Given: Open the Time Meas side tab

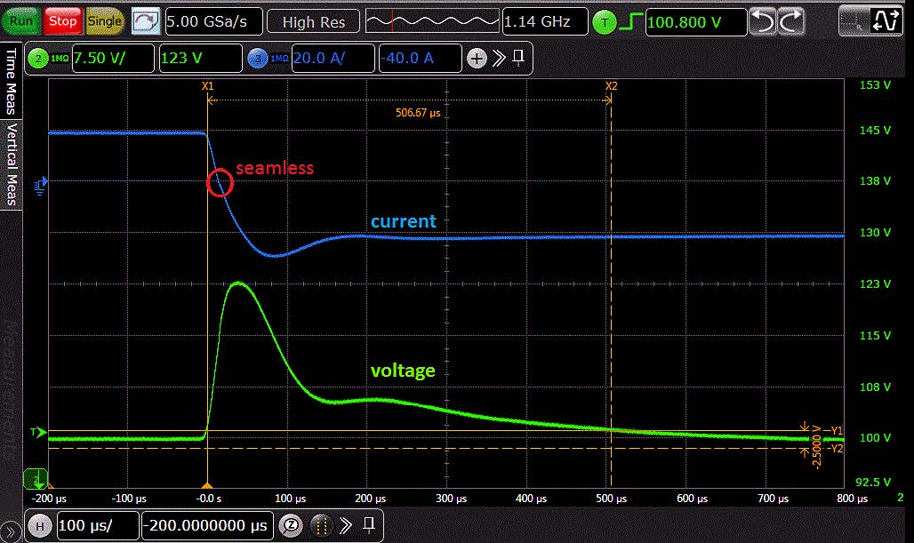Looking at the screenshot, I should [x=11, y=82].
